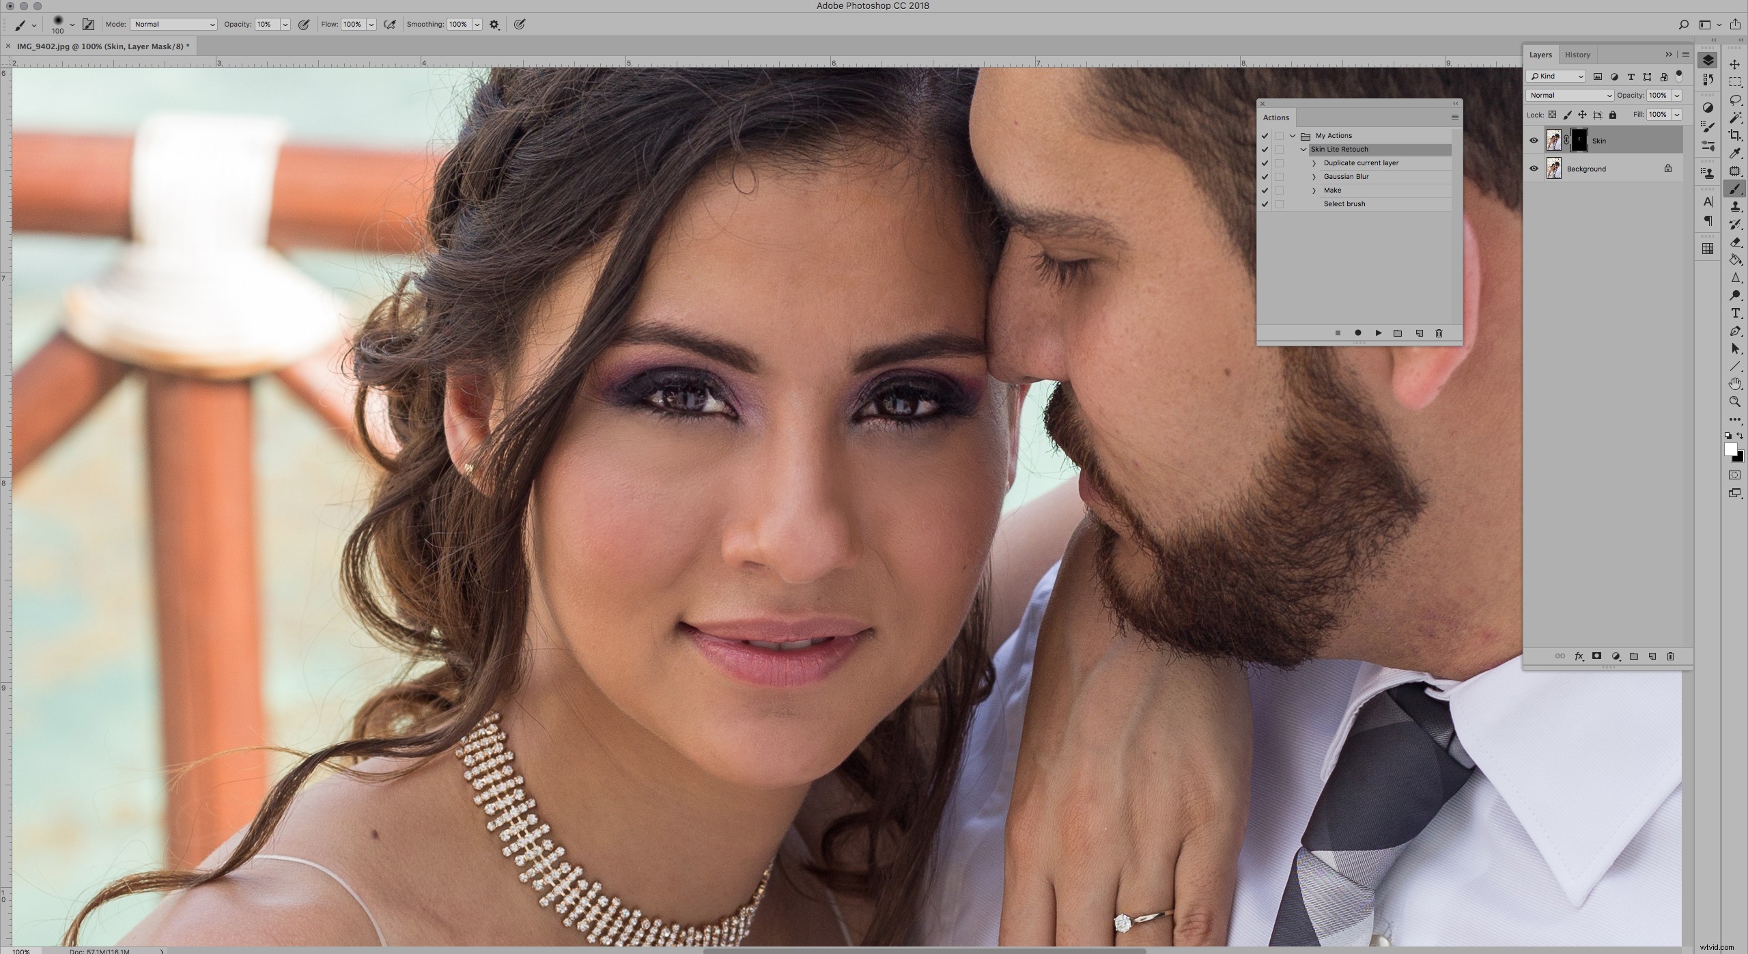Expand the Duplicate current layer step
Screen dimensions: 1748x954
pyautogui.click(x=1314, y=163)
